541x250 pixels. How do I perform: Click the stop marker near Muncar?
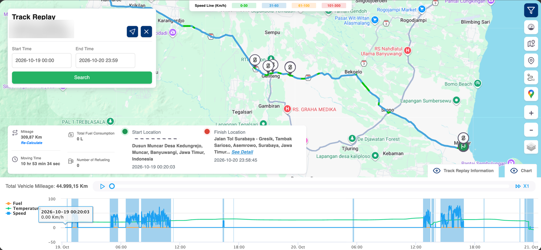tap(463, 138)
